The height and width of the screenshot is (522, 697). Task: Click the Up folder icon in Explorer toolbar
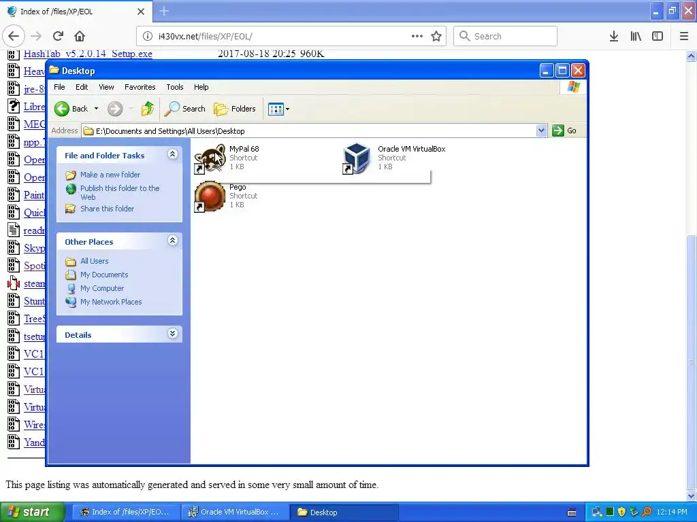pyautogui.click(x=147, y=109)
